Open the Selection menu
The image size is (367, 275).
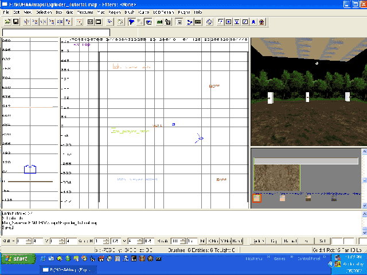(44, 12)
